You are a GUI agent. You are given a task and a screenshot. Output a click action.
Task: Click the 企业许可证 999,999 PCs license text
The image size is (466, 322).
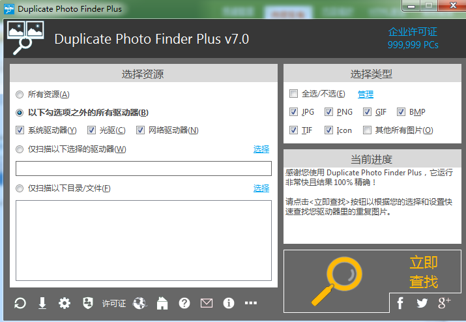pos(413,38)
